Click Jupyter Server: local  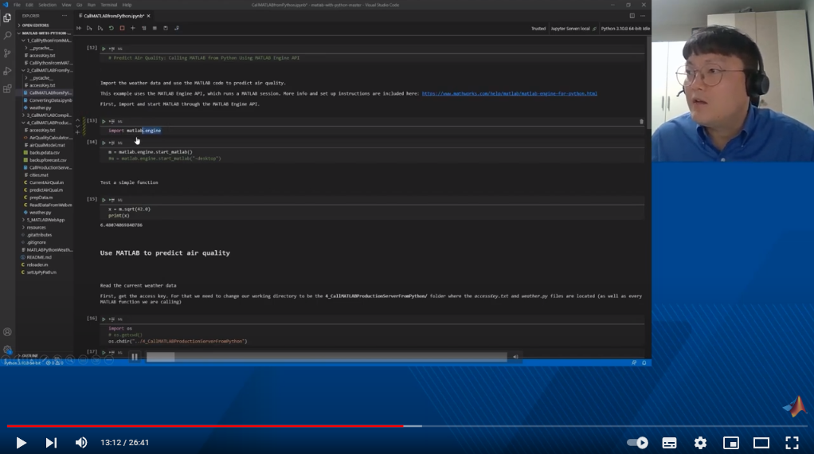(x=573, y=29)
